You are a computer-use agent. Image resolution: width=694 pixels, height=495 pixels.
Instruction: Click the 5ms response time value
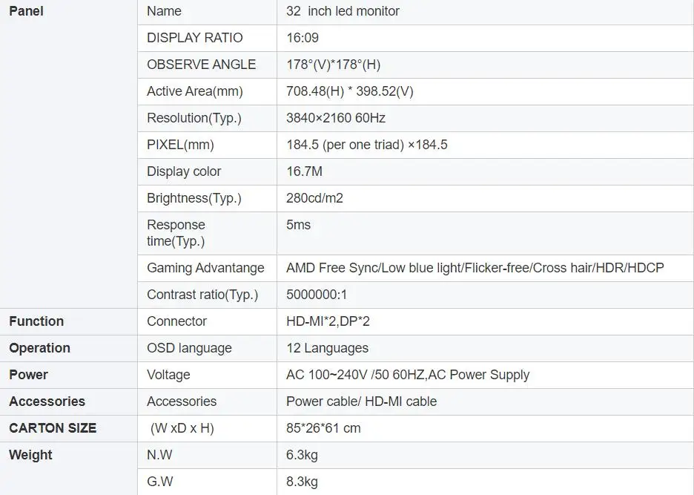[298, 225]
